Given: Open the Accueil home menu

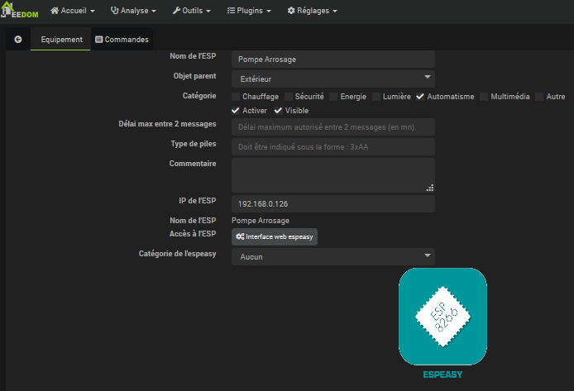Looking at the screenshot, I should click(x=73, y=11).
